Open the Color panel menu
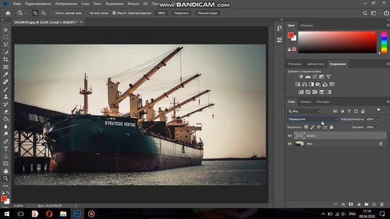This screenshot has height=219, width=390. point(388,26)
